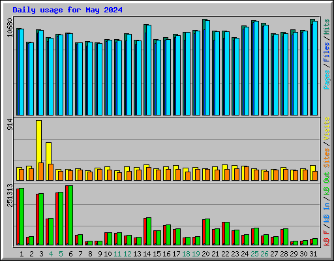The height and width of the screenshot is (261, 334).
Task: Click the Files legend label
Action: 327,52
